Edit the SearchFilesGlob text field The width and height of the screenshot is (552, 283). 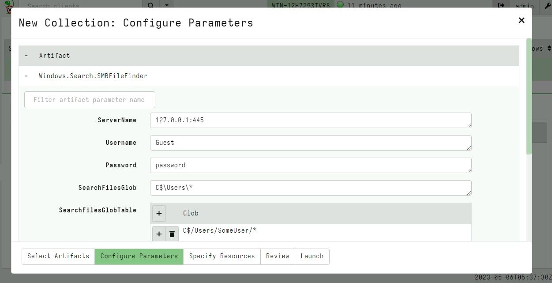point(310,188)
